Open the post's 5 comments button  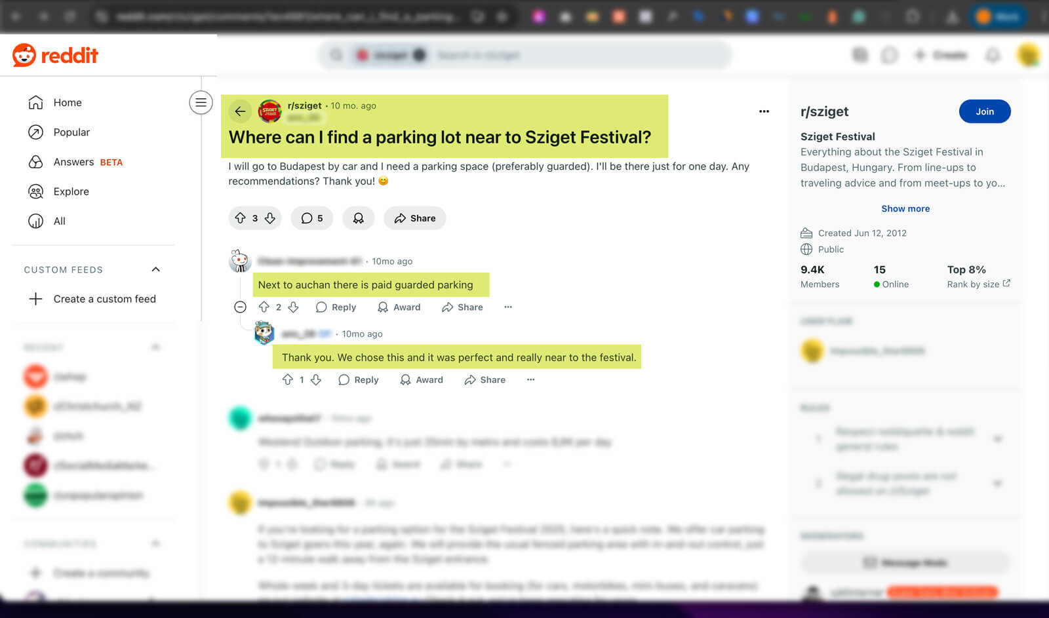(312, 218)
